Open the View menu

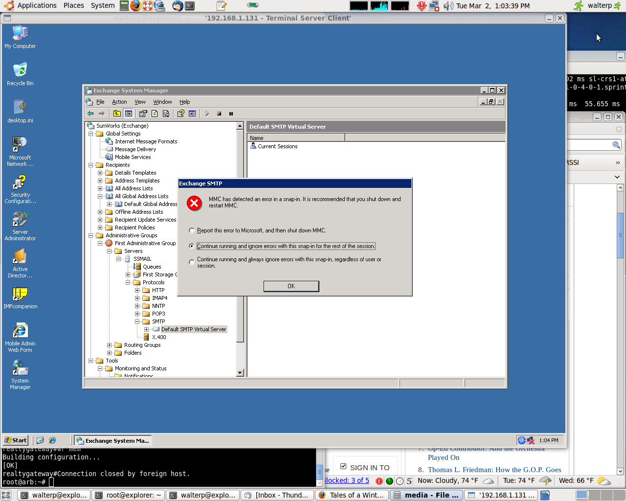[140, 102]
